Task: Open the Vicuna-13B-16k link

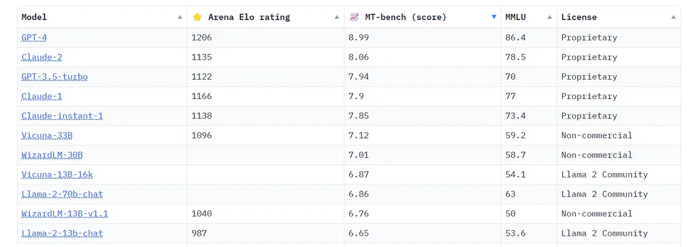Action: click(57, 174)
